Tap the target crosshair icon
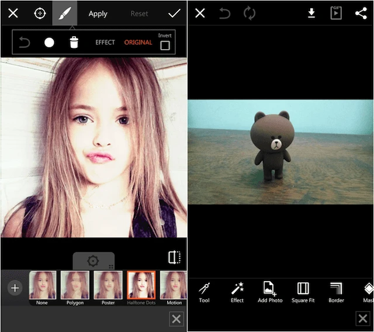Screen dimensions: 374x332 40,13
